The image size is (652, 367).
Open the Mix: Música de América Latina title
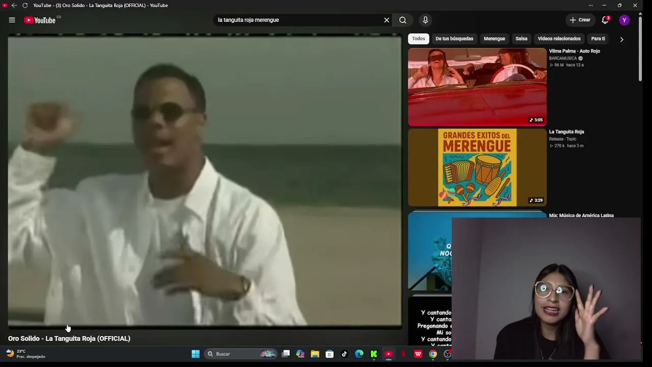coord(581,215)
